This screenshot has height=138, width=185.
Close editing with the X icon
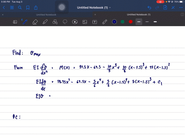click(173, 8)
